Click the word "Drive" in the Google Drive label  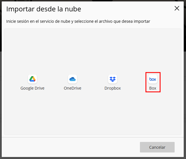point(39,88)
